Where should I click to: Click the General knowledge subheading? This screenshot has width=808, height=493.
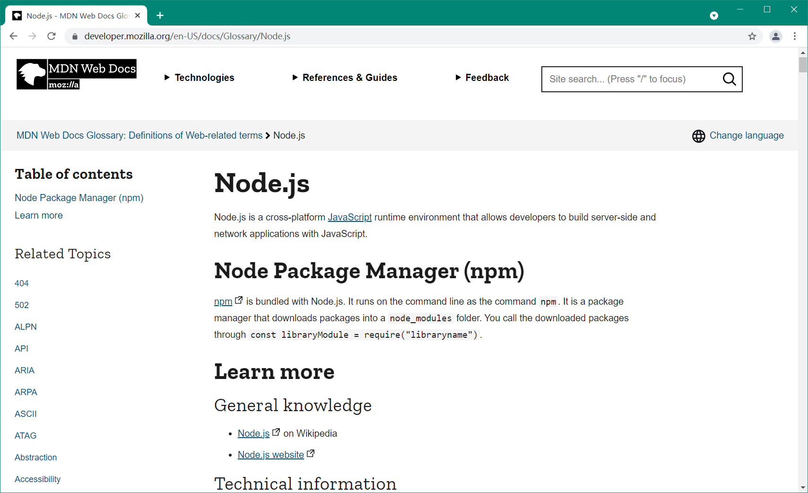(293, 405)
